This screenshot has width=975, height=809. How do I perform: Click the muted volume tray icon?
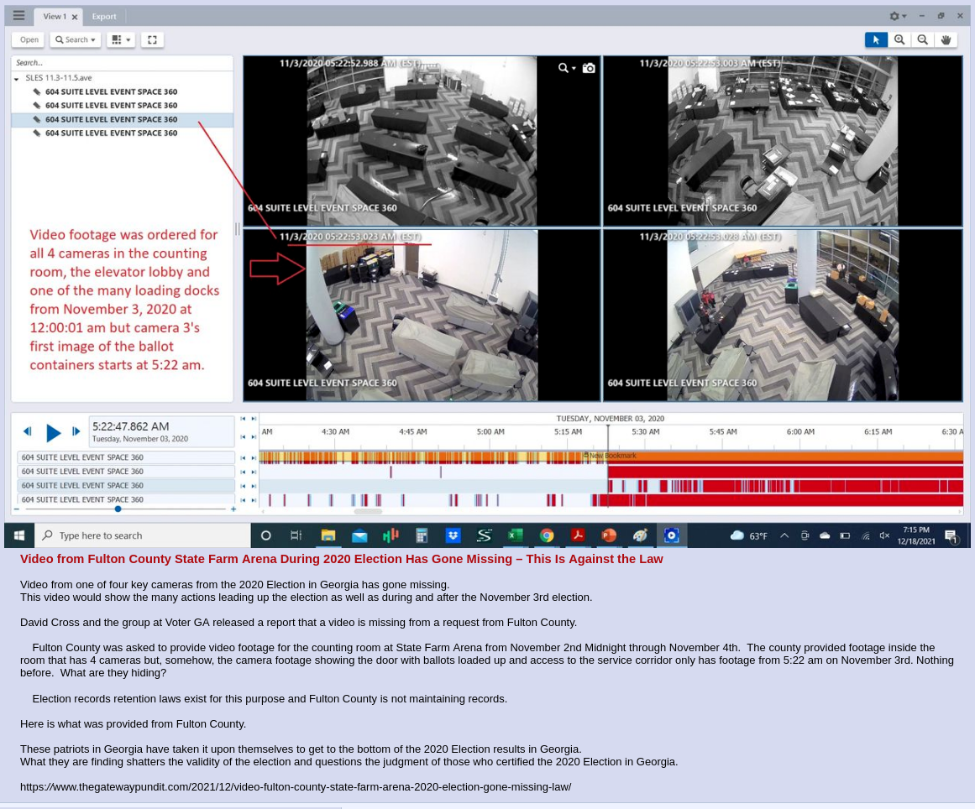[884, 535]
